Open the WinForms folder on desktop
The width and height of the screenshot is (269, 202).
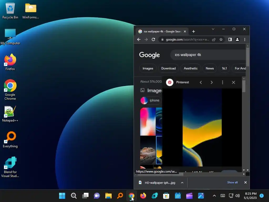point(30,11)
